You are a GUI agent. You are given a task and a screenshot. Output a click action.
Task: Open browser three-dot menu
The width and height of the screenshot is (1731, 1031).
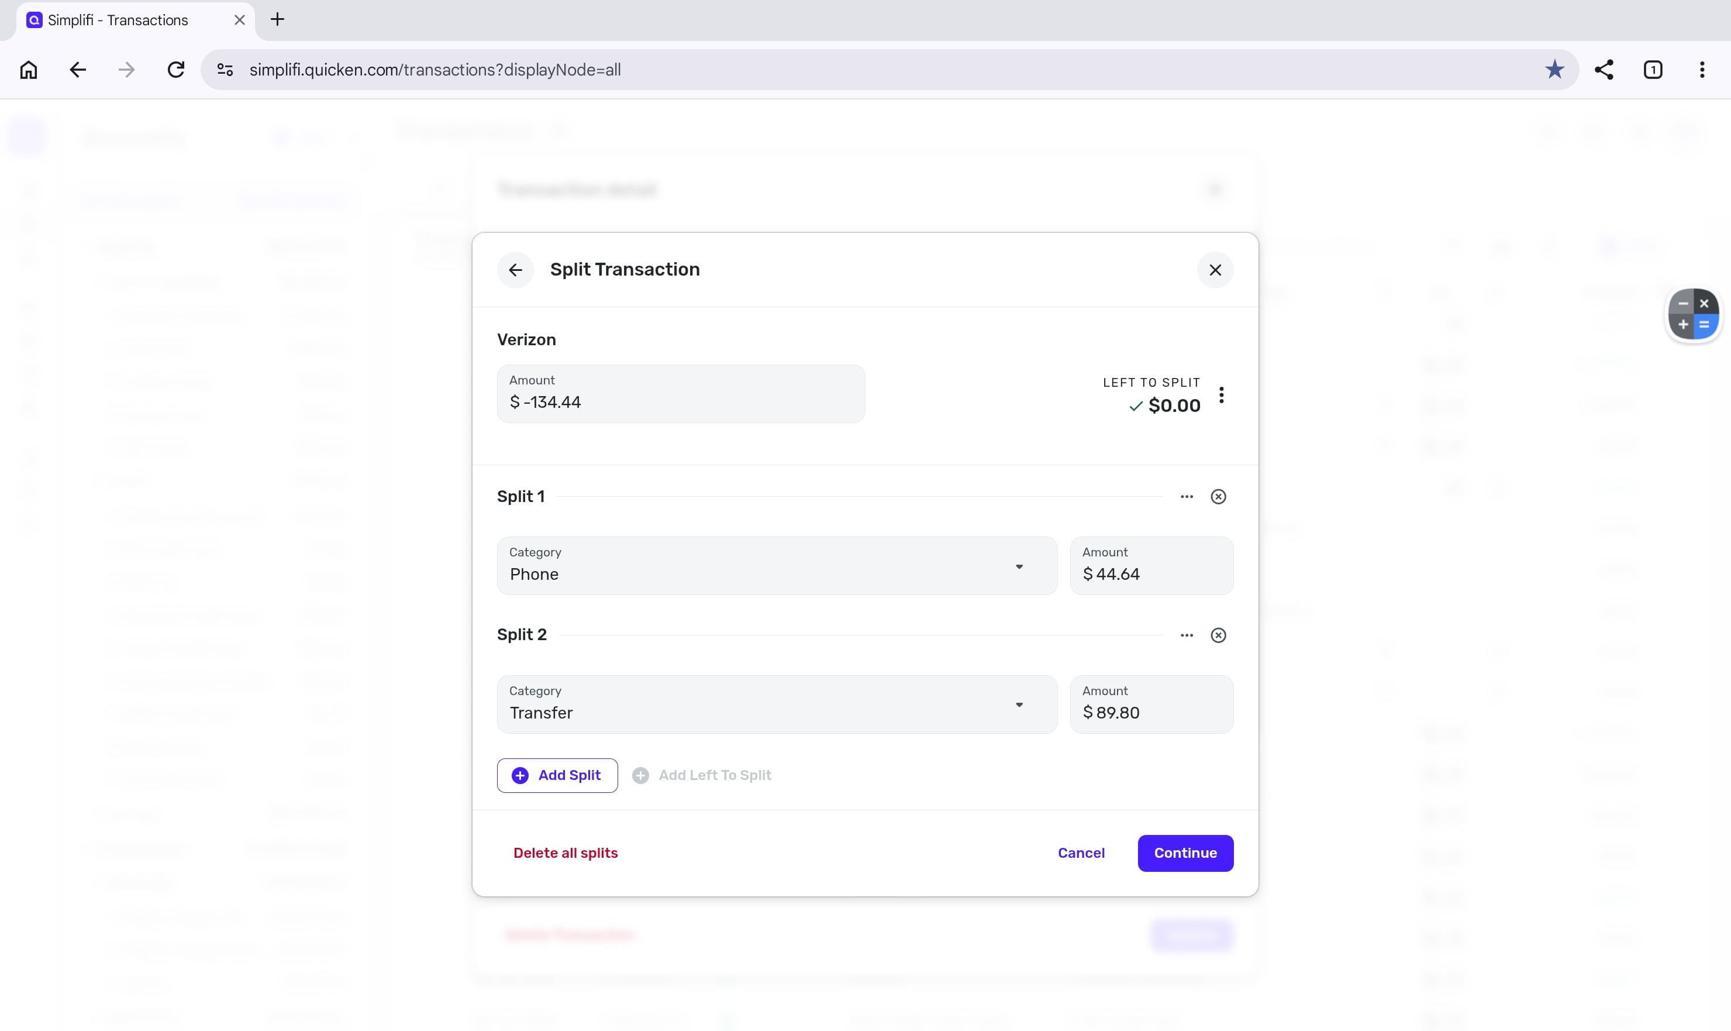(x=1701, y=70)
